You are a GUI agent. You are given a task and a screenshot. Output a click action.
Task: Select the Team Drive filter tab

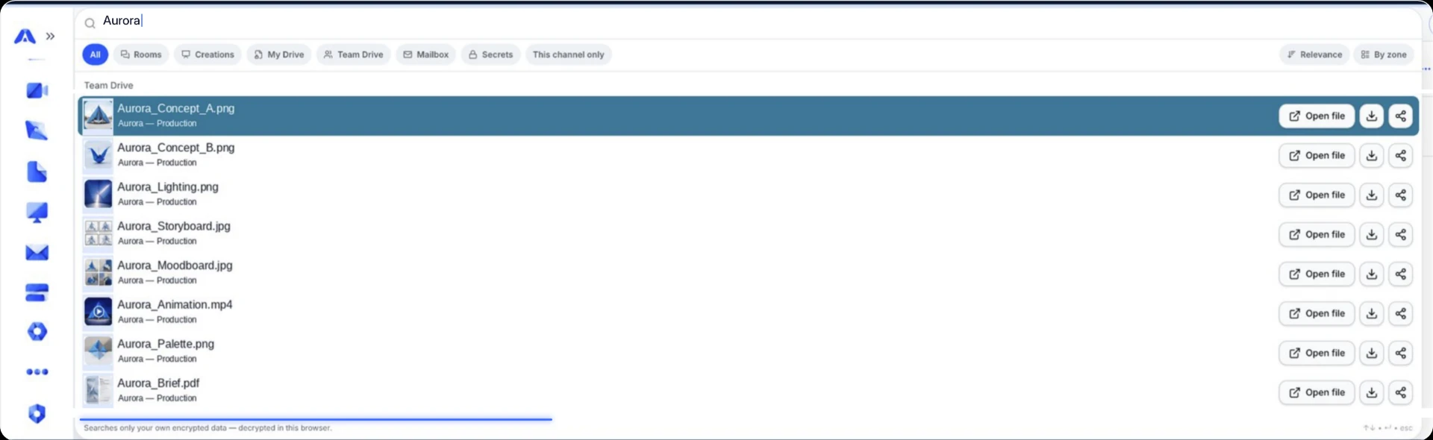click(x=353, y=54)
